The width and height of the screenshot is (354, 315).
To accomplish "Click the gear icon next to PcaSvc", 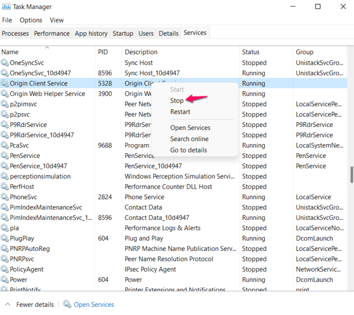I will [5, 146].
